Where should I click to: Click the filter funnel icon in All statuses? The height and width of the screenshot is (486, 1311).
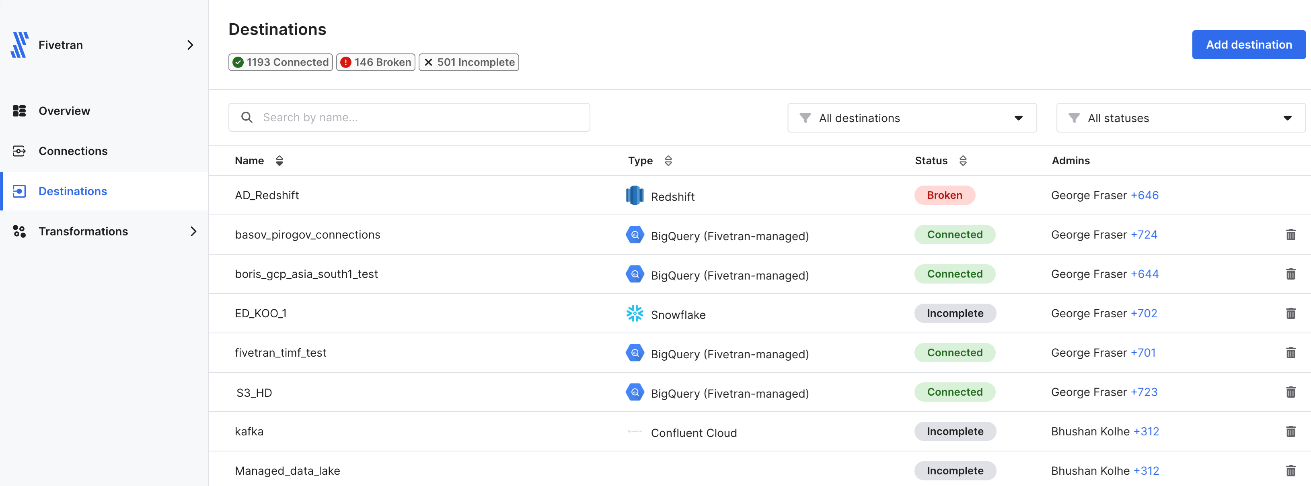tap(1074, 118)
